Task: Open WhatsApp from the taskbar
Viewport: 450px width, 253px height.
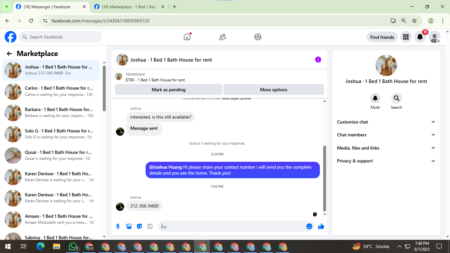Action: point(73,246)
